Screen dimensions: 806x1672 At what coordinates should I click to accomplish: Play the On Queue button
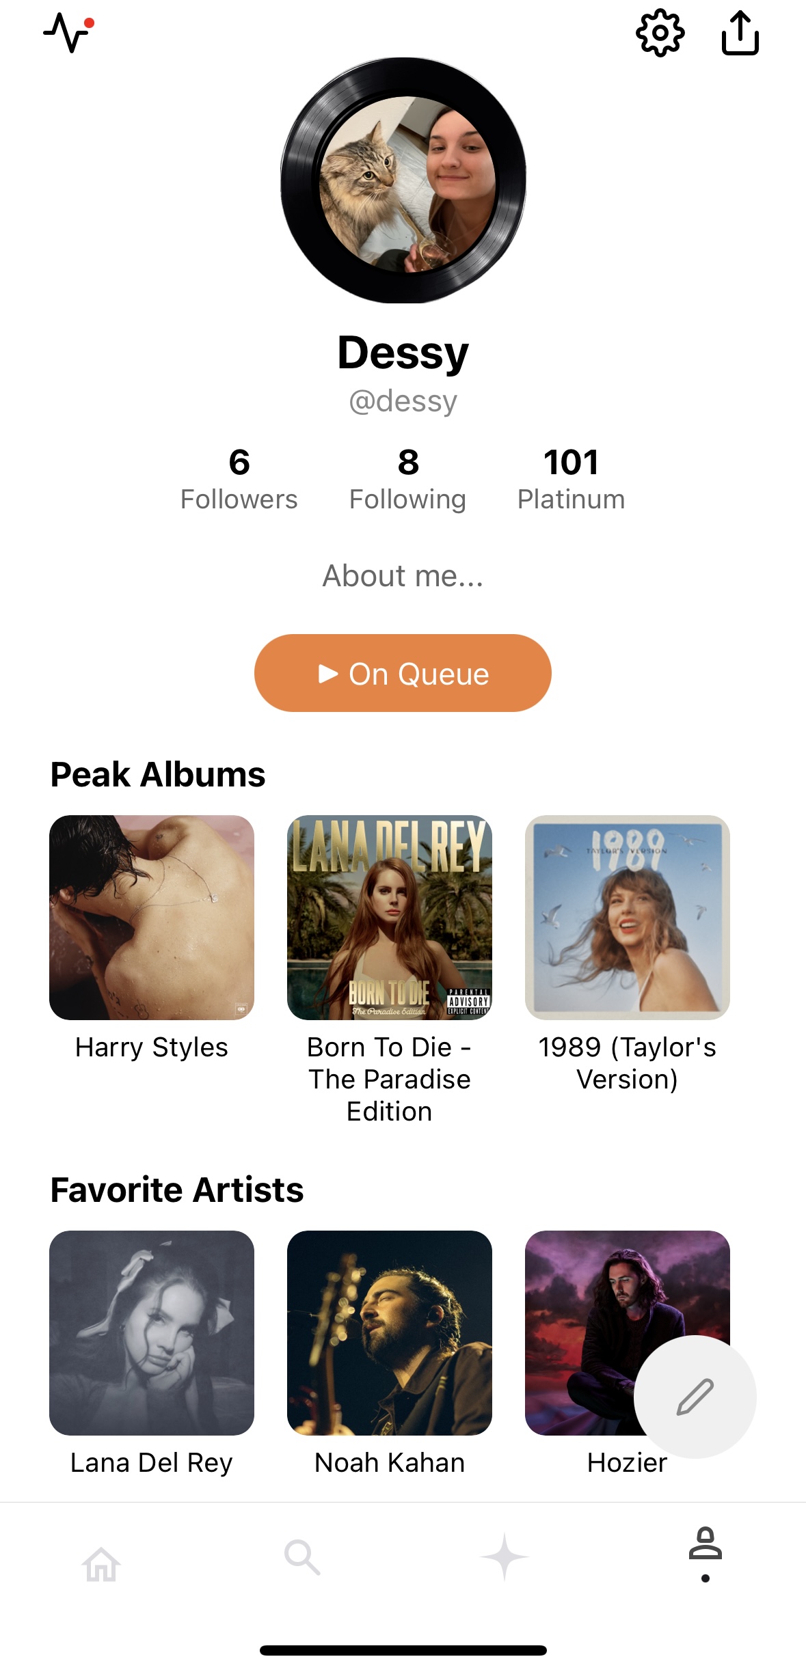[x=403, y=673]
